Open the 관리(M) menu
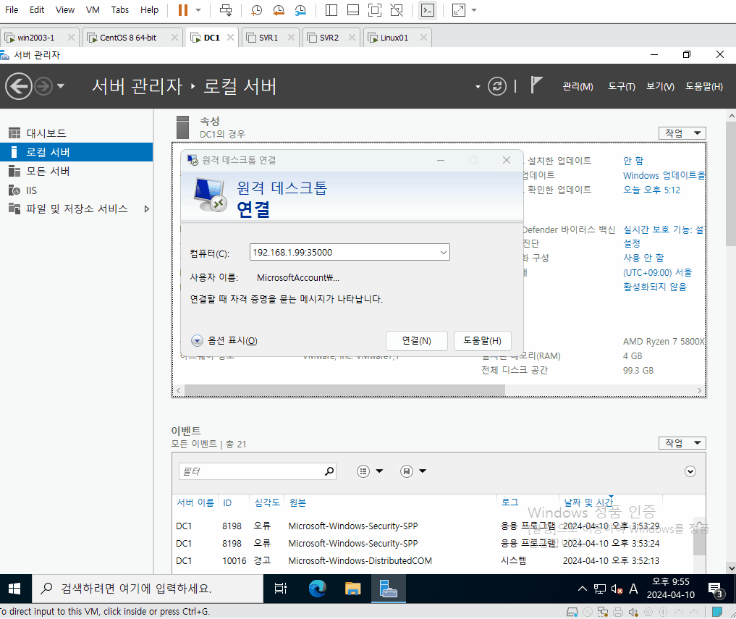Viewport: 736px width, 619px height. tap(578, 86)
